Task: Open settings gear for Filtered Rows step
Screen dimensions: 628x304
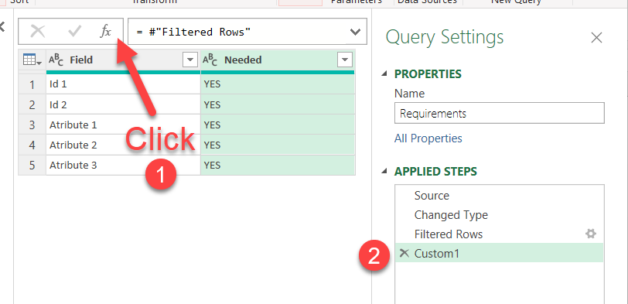Action: pyautogui.click(x=591, y=234)
